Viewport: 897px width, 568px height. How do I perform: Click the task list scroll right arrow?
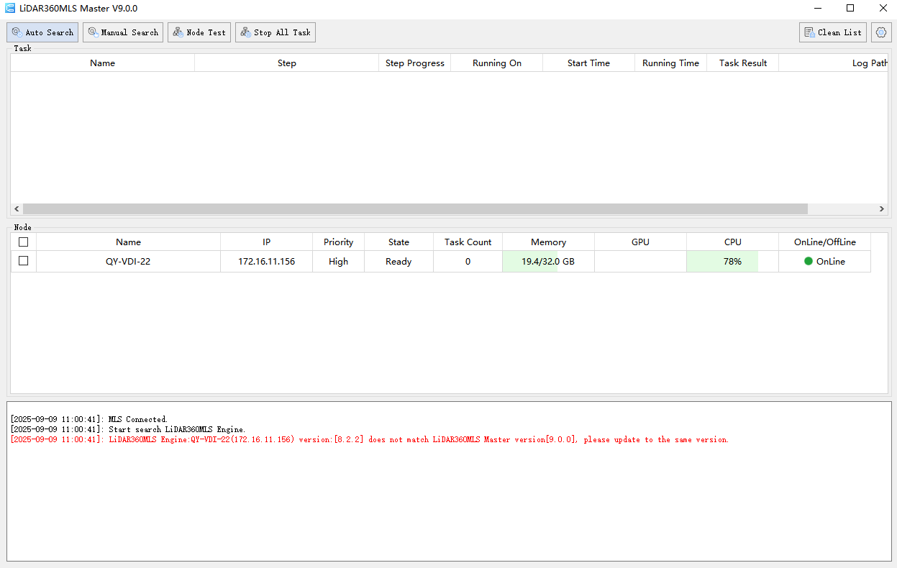click(881, 209)
